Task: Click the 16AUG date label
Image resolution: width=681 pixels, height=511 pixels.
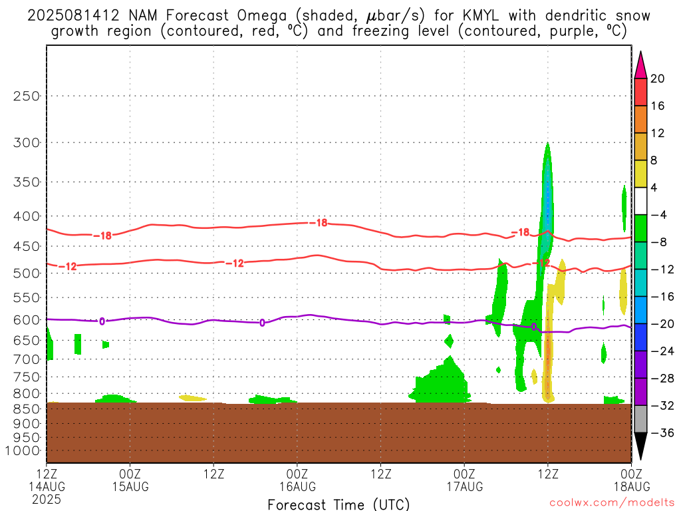Action: click(297, 486)
